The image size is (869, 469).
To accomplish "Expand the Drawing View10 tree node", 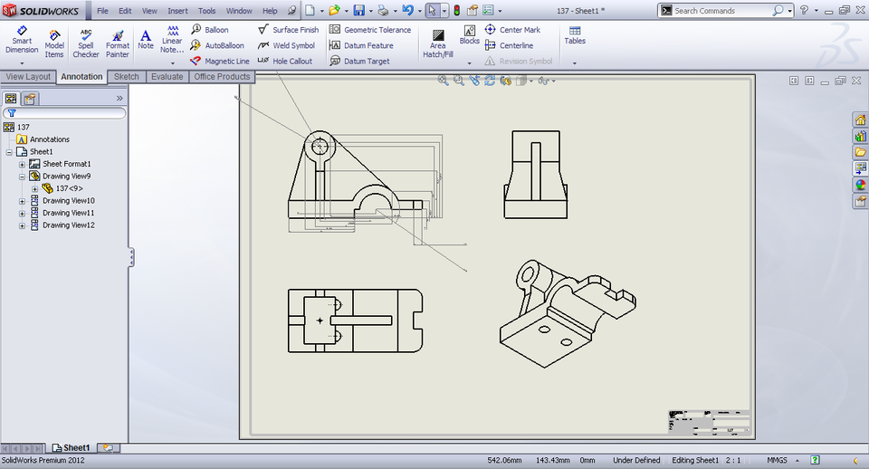I will pos(22,201).
